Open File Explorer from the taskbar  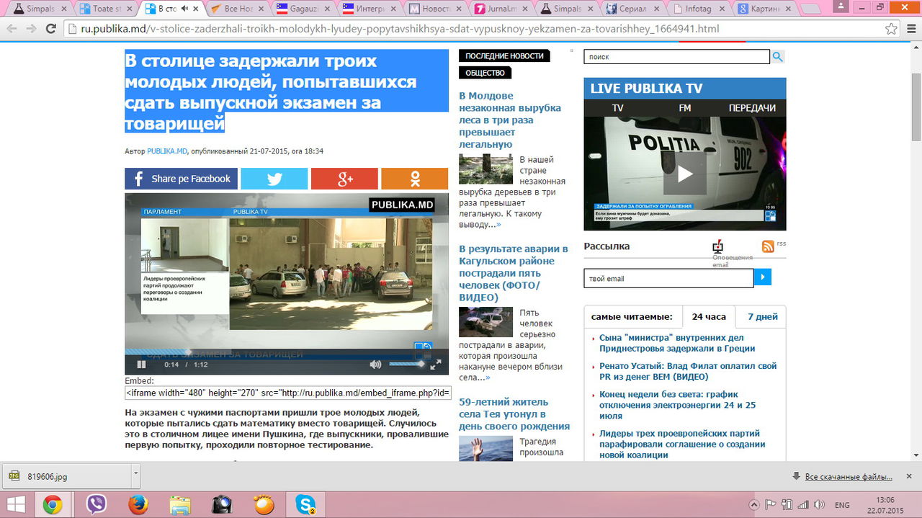click(180, 504)
